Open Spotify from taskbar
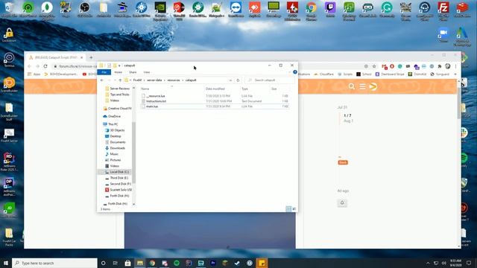This screenshot has height=268, width=477. tap(177, 263)
